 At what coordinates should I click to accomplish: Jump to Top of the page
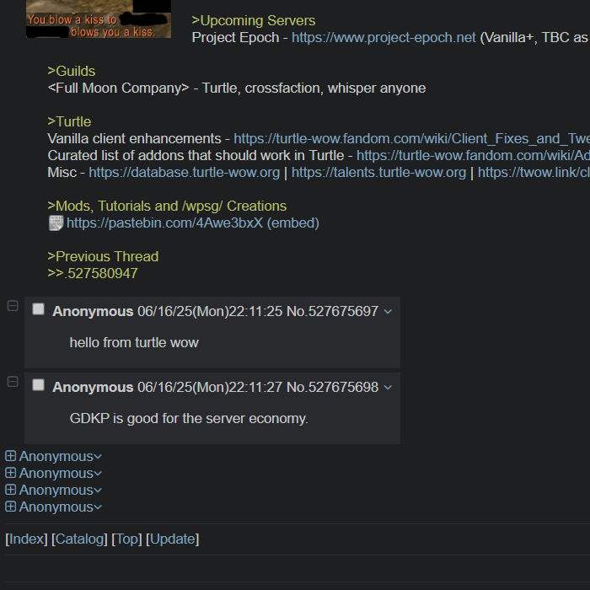[x=126, y=539]
